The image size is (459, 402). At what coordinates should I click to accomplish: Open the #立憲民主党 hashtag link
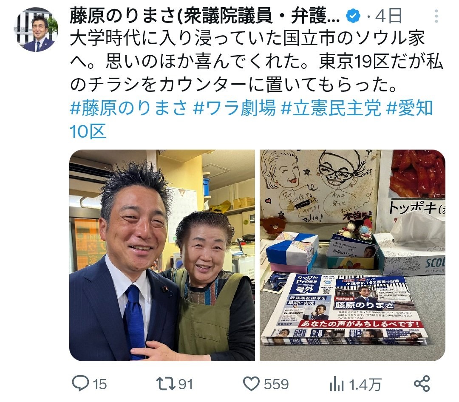(x=331, y=108)
